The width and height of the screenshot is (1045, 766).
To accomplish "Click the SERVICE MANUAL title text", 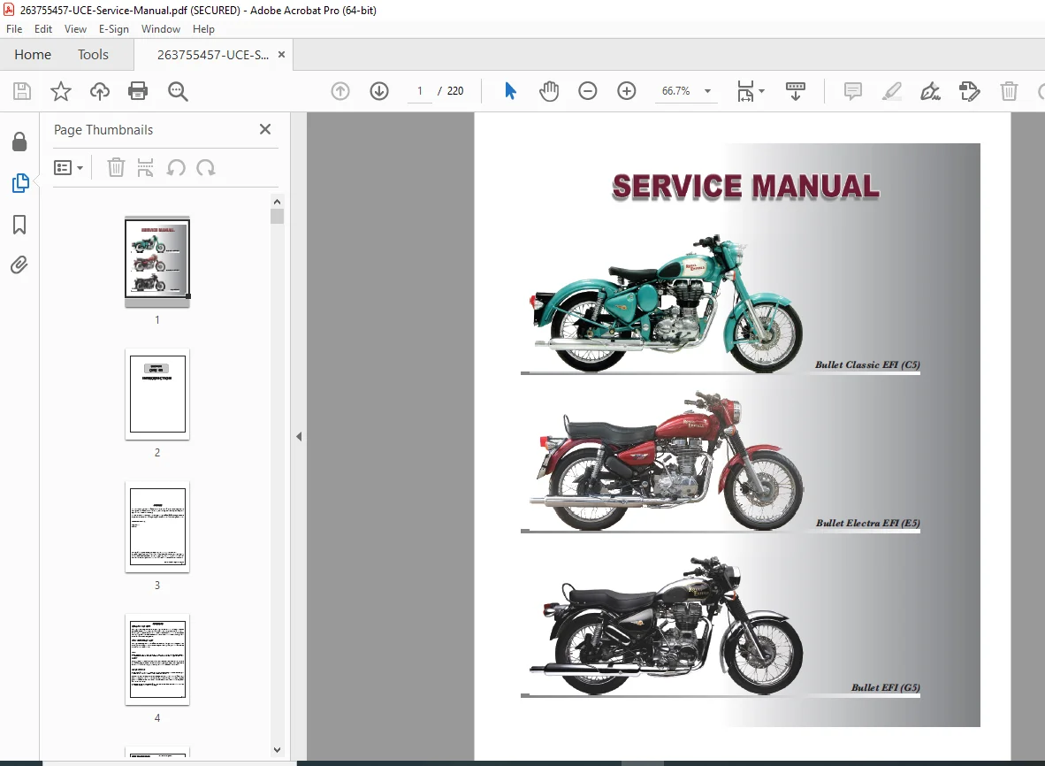I will [746, 187].
